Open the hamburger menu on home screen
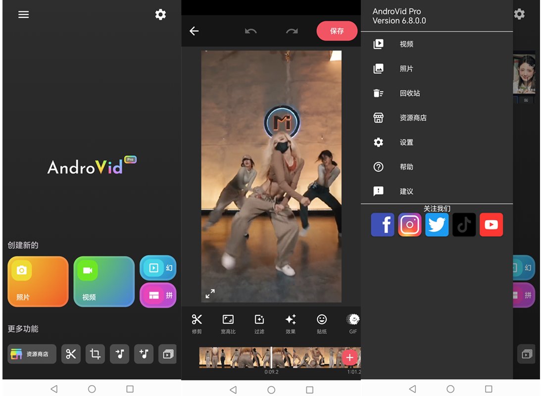The image size is (541, 396). click(23, 14)
